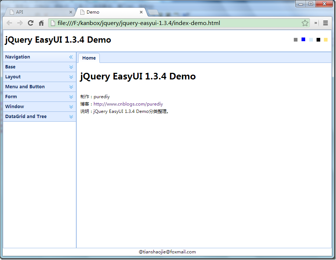This screenshot has width=336, height=260.
Task: Go to browser home page icon
Action: pyautogui.click(x=41, y=23)
